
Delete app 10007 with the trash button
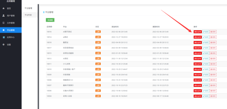(x=213, y=85)
